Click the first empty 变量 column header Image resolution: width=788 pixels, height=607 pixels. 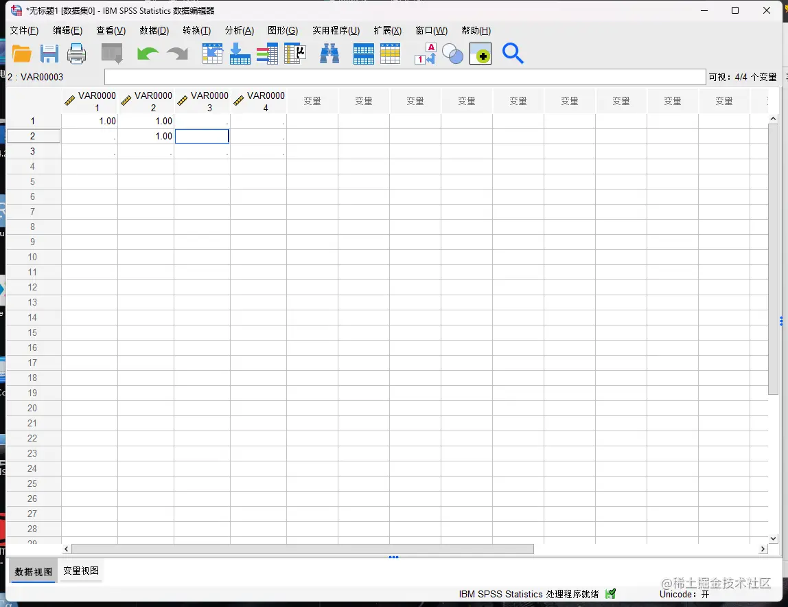point(312,101)
